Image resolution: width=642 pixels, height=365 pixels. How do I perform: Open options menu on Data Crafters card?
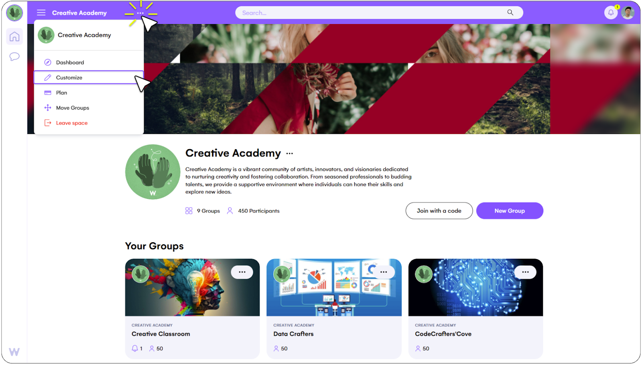click(384, 272)
